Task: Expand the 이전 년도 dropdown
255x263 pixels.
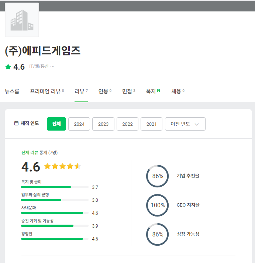Action: (185, 124)
